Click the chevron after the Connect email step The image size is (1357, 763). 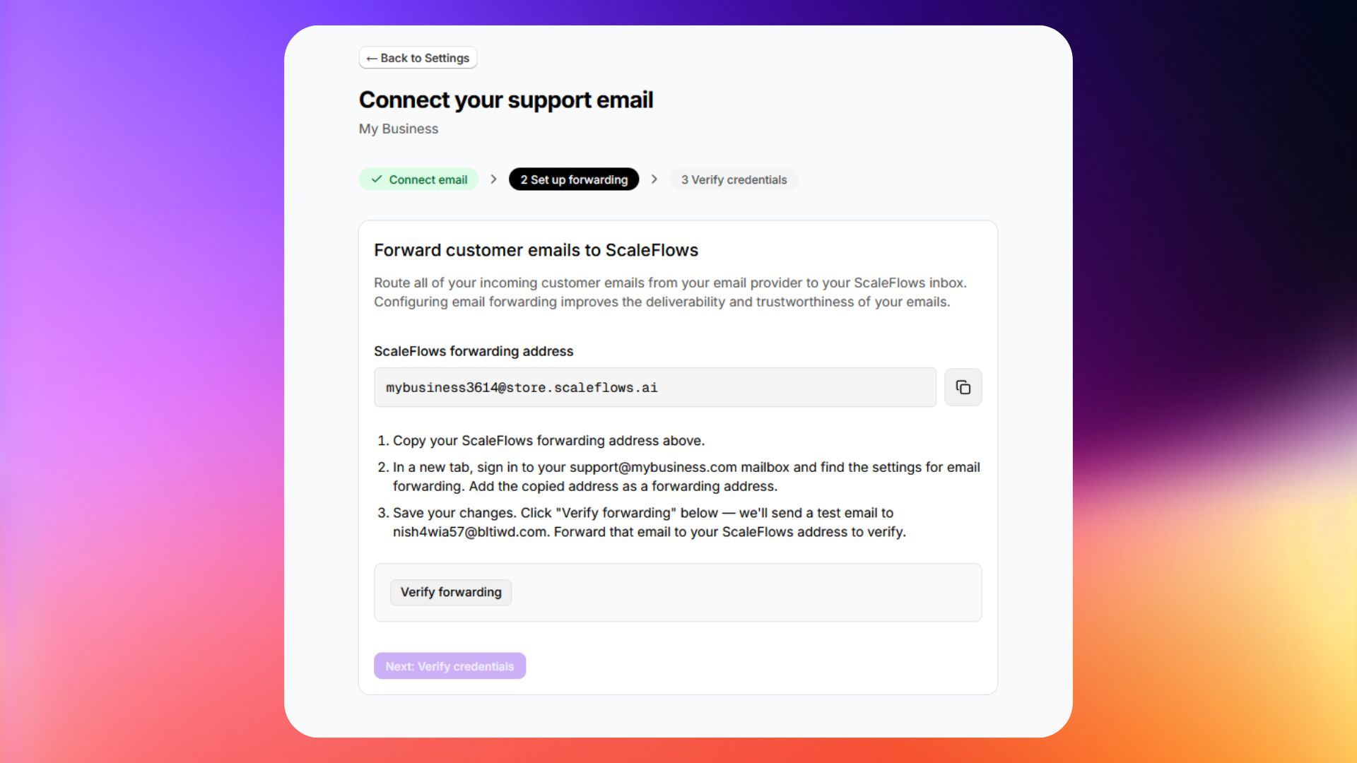(493, 179)
